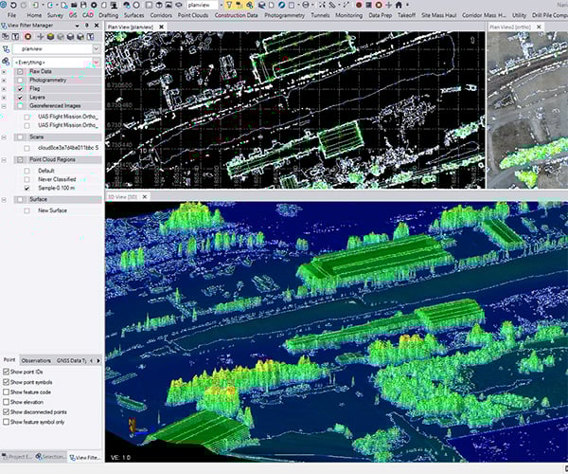
Task: Click the application logo icon in the top-left
Action: 3,5
